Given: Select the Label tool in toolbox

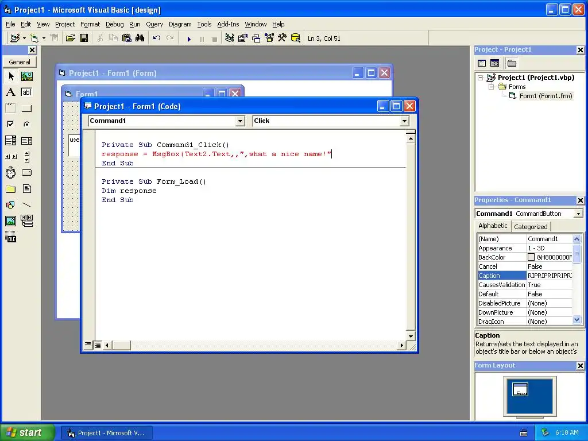Looking at the screenshot, I should pyautogui.click(x=11, y=92).
